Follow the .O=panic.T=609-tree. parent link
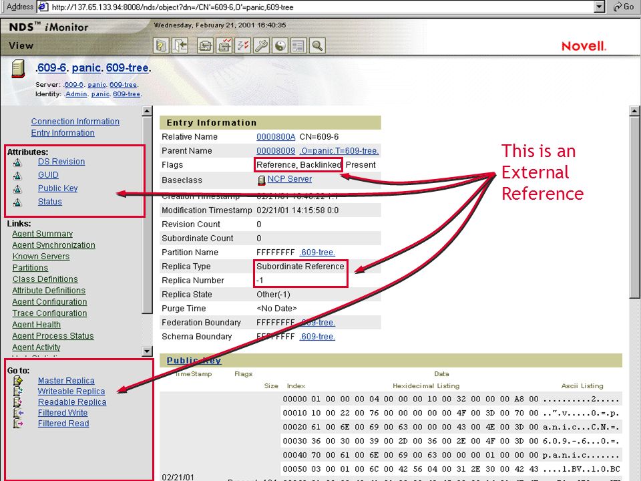The height and width of the screenshot is (481, 641). (339, 151)
